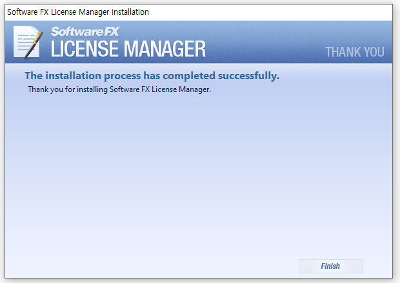Click the 'Thank you for installing' message

tap(119, 89)
